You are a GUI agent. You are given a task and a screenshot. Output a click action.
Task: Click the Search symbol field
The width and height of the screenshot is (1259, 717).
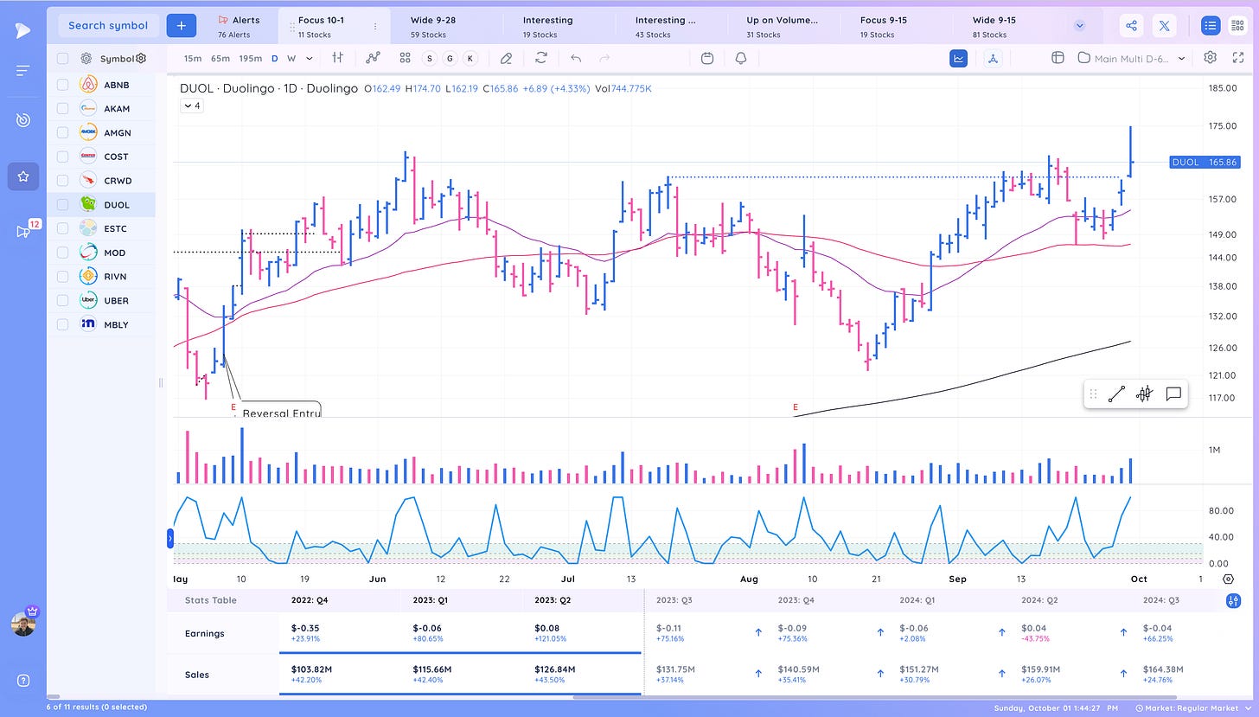tap(108, 26)
